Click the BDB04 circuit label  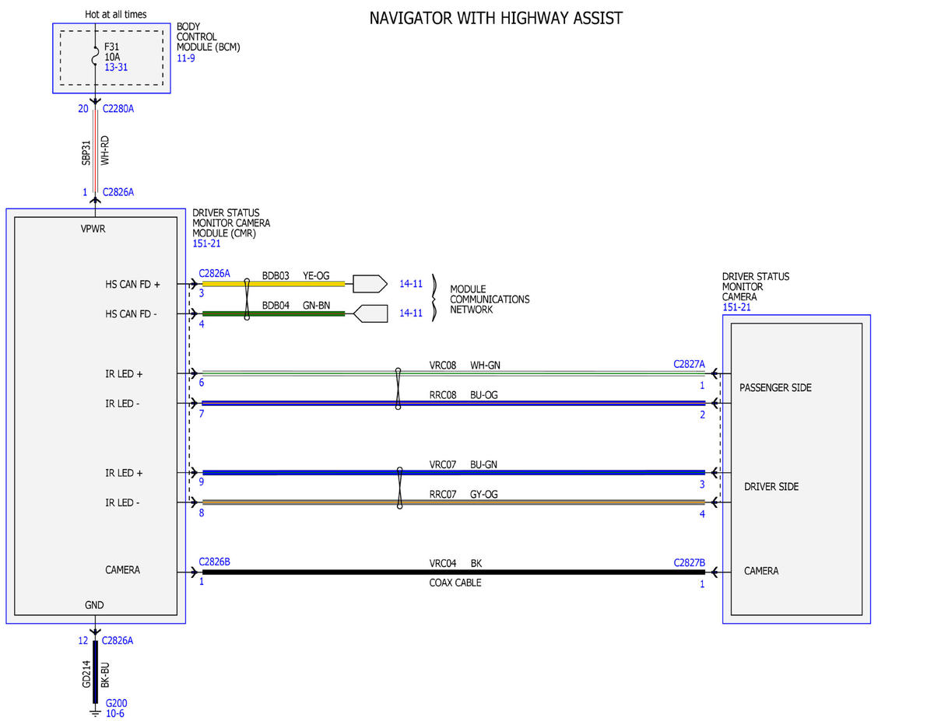[x=276, y=305]
